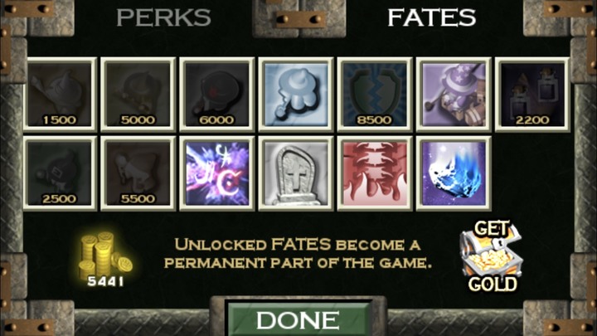
Task: Select the gray tombstone fate
Action: [x=296, y=173]
